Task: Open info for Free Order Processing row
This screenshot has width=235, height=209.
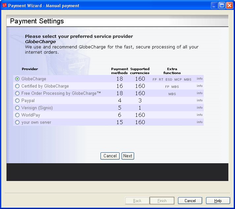Action: point(199,93)
